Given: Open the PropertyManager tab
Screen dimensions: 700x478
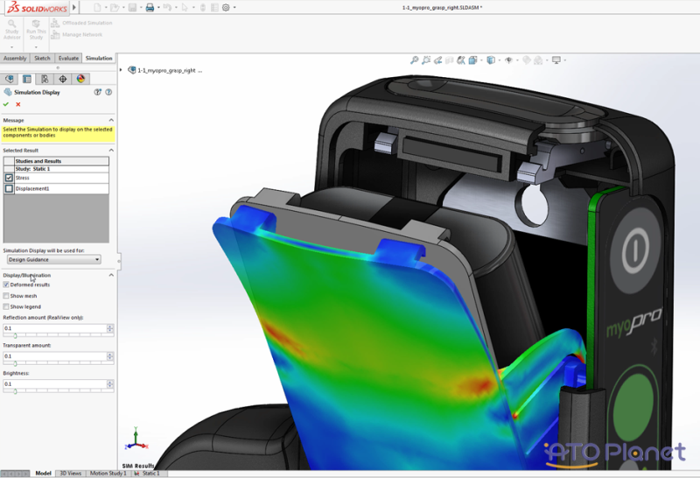Looking at the screenshot, I should tap(27, 79).
